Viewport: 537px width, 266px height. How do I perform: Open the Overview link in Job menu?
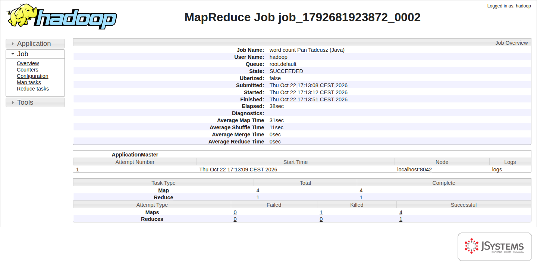28,63
